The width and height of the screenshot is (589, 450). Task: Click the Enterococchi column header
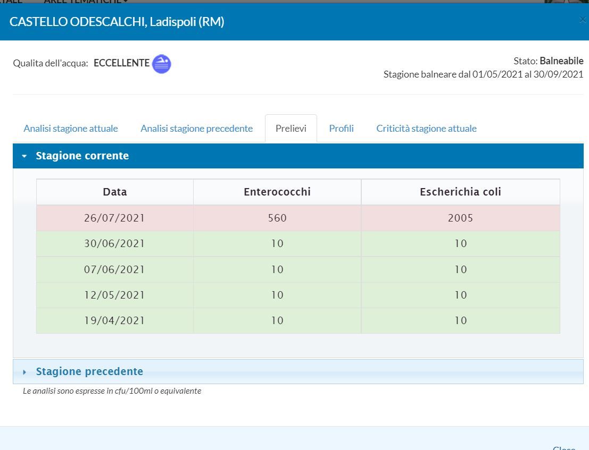(x=277, y=192)
